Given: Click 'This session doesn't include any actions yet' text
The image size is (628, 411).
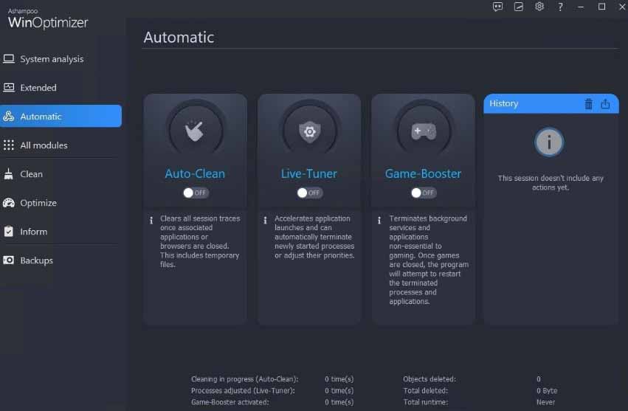Looking at the screenshot, I should (551, 183).
